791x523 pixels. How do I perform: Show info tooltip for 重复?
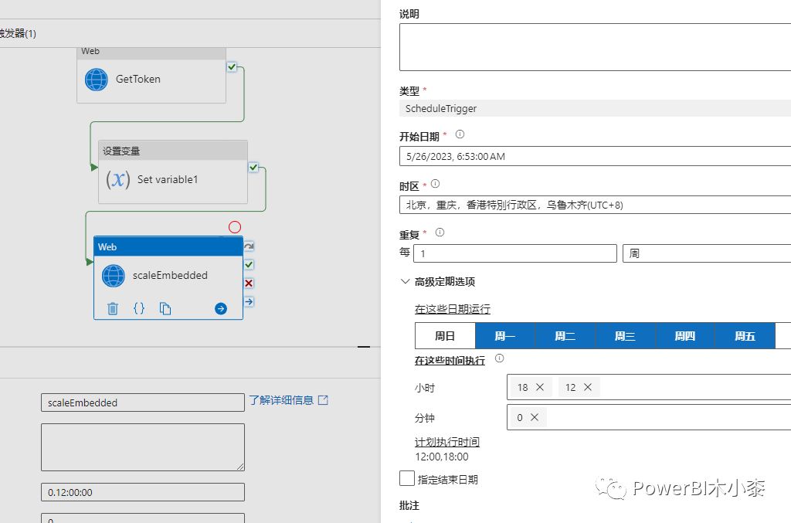tap(440, 232)
